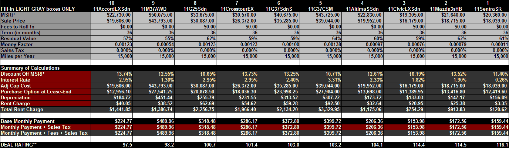509x148 pixels.
Task: Select Discount Off MSRP value 16.19%
Action: [x=405, y=74]
